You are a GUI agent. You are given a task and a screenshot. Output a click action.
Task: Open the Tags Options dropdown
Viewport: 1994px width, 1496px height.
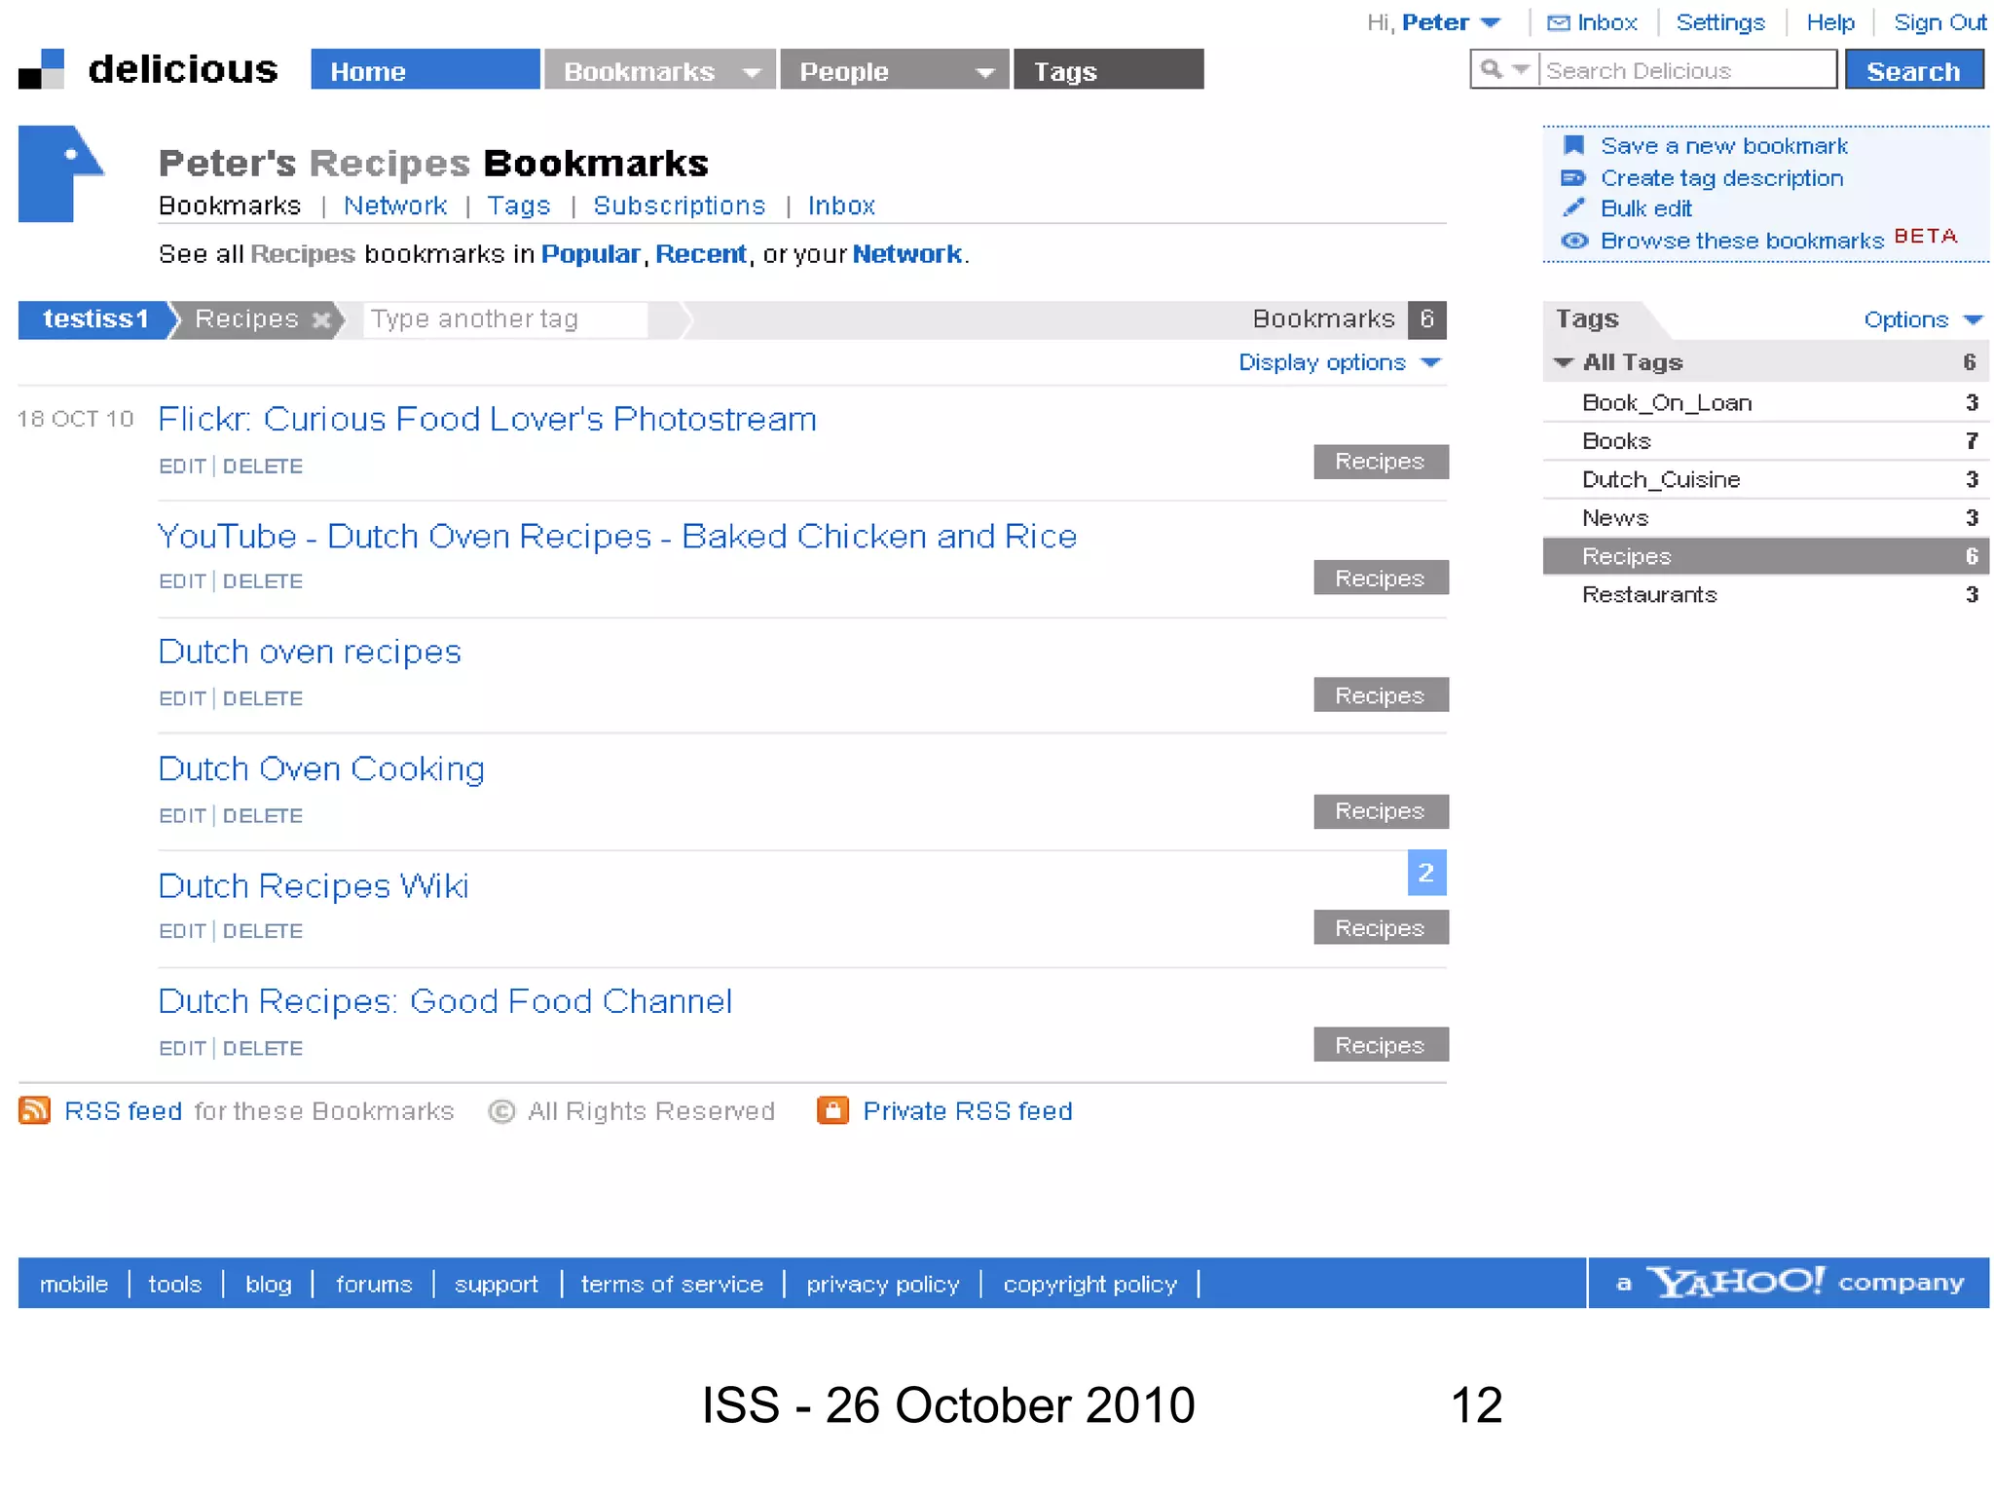(1923, 319)
